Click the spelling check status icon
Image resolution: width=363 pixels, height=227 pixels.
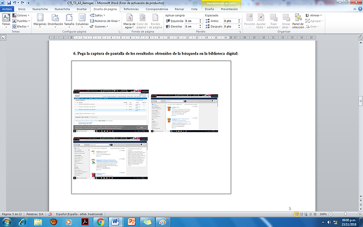click(x=50, y=214)
